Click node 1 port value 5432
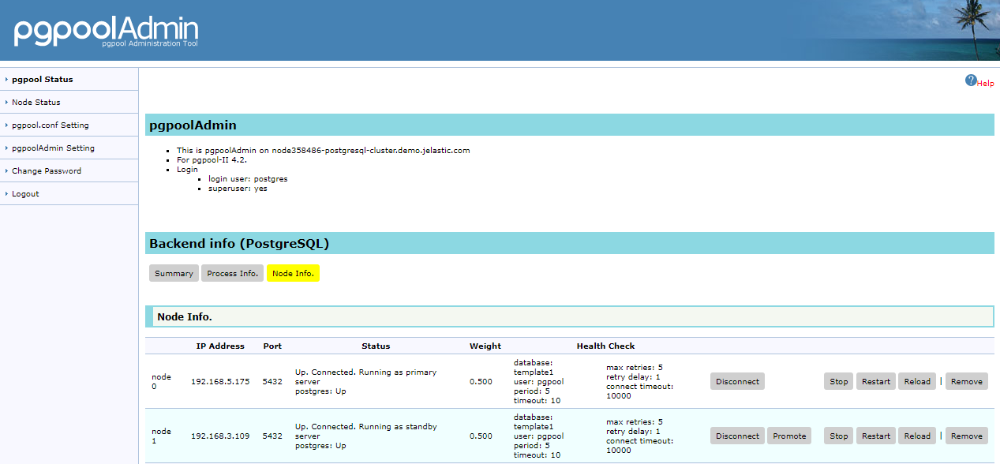Screen dimensions: 1000x464 272,436
